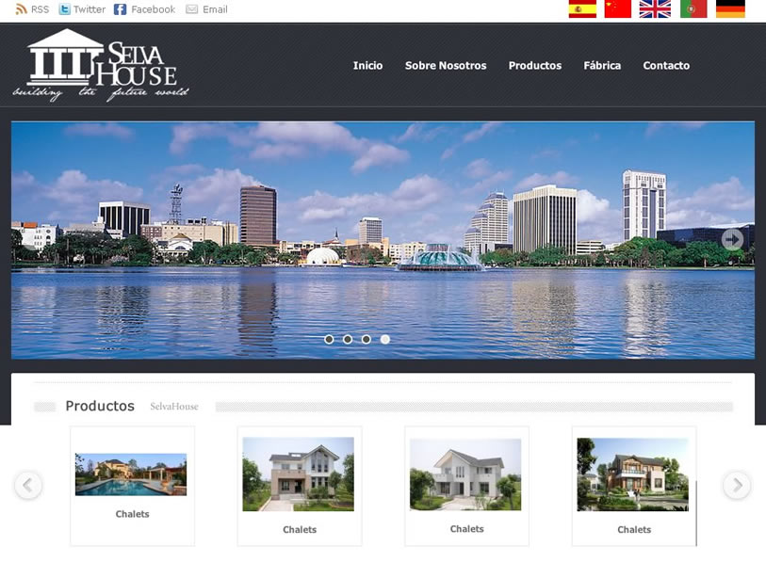
Task: Click the Twitter bird icon
Action: tap(64, 9)
